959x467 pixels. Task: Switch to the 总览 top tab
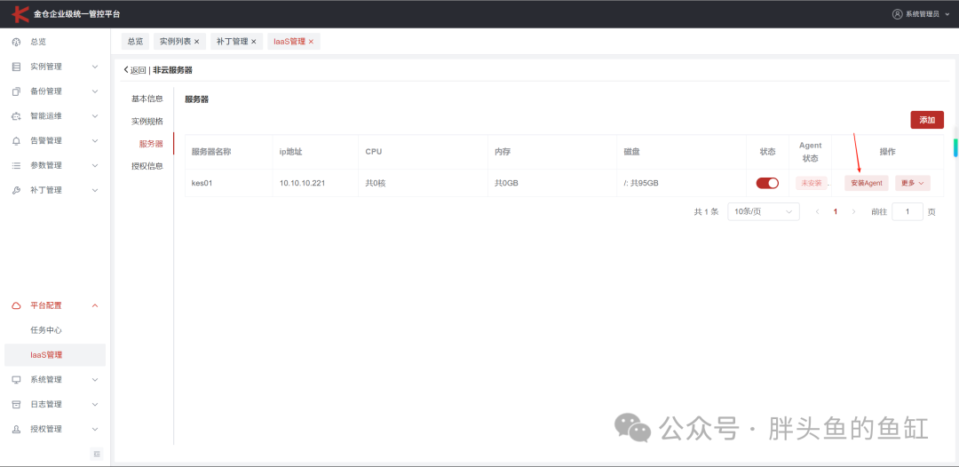[135, 42]
